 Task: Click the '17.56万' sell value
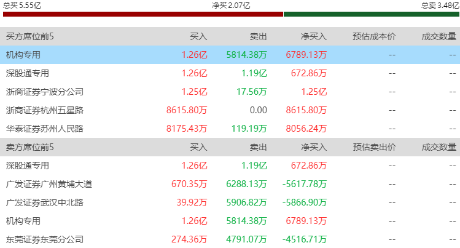(x=252, y=92)
